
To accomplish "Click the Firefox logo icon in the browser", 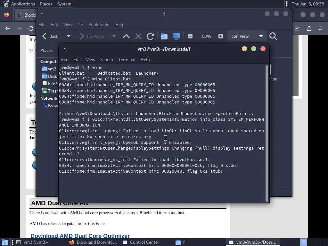I will pos(6,15).
